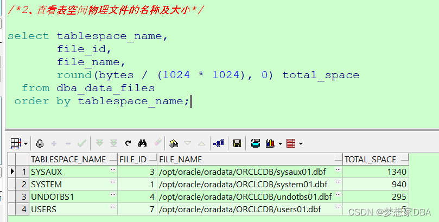Screen dimensions: 439x222
Task: Select FILE_ID cell of the SYSTEM row
Action: pos(137,184)
